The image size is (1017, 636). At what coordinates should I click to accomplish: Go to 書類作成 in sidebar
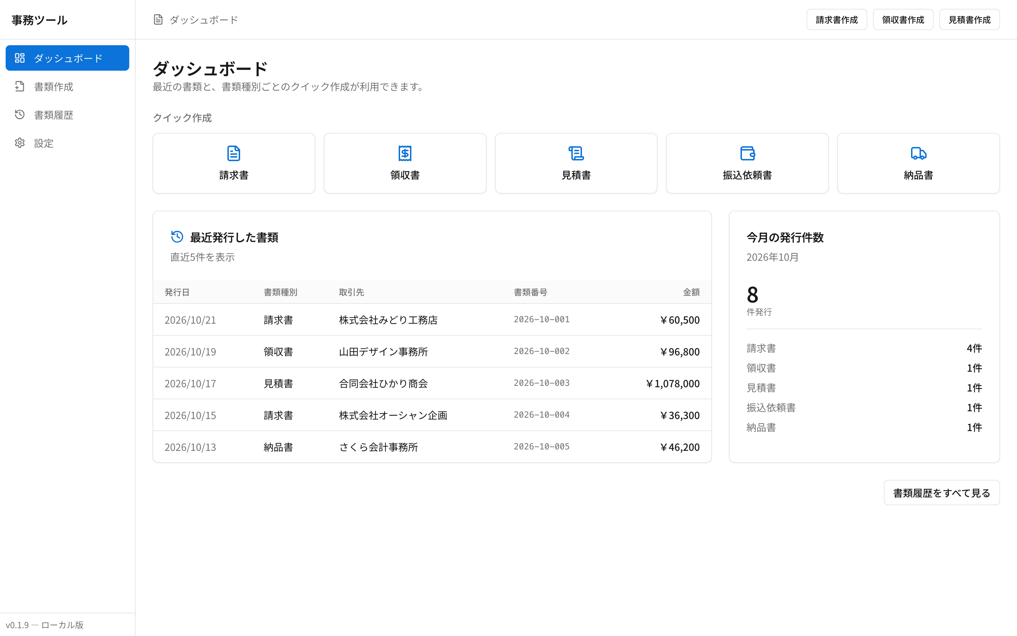point(67,86)
